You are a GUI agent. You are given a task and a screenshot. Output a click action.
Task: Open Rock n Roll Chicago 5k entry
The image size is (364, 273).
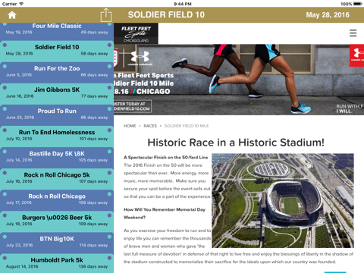point(57,179)
